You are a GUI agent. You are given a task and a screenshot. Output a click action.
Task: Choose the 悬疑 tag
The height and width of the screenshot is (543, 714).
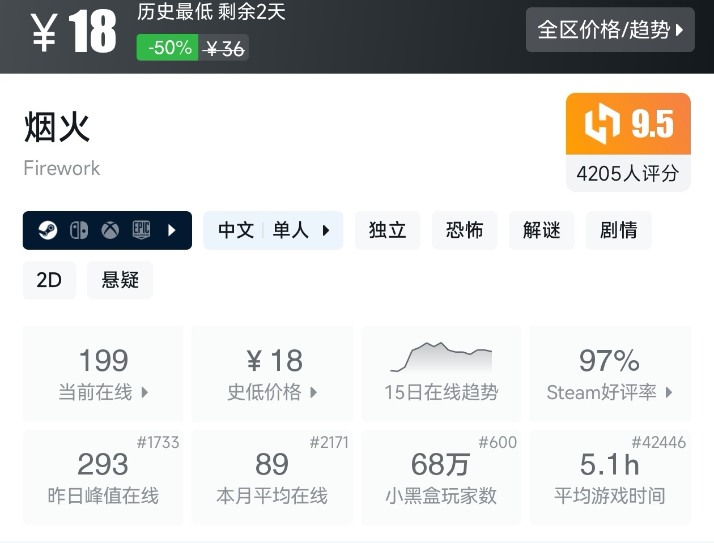coord(120,280)
